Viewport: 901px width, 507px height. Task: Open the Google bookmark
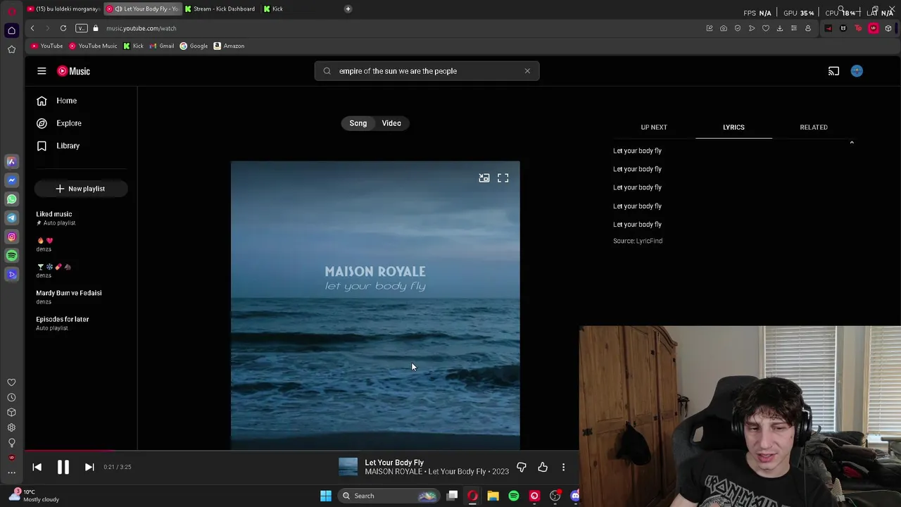(194, 46)
